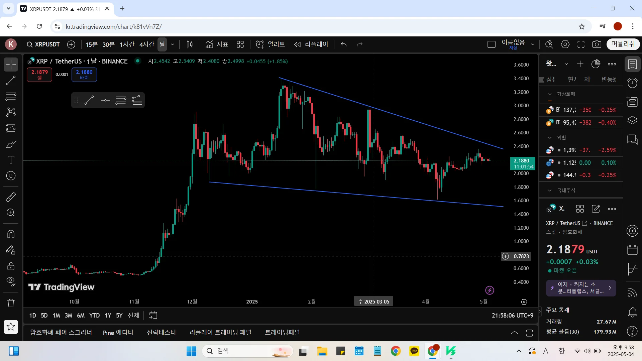Open the 전략테스터 tab

coord(161,333)
